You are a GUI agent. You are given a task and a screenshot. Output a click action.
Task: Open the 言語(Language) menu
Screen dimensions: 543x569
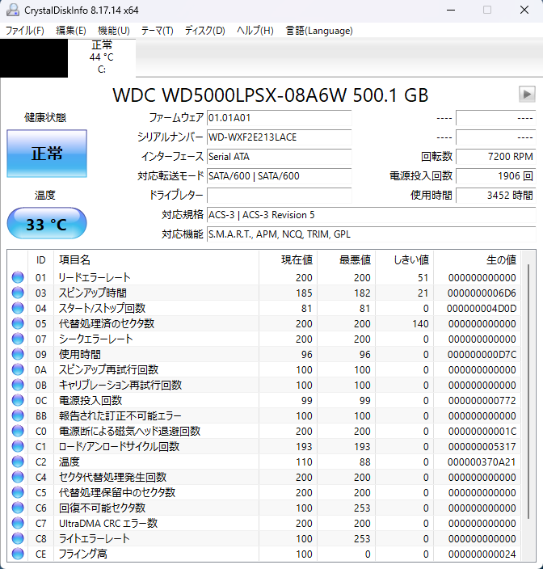click(319, 31)
